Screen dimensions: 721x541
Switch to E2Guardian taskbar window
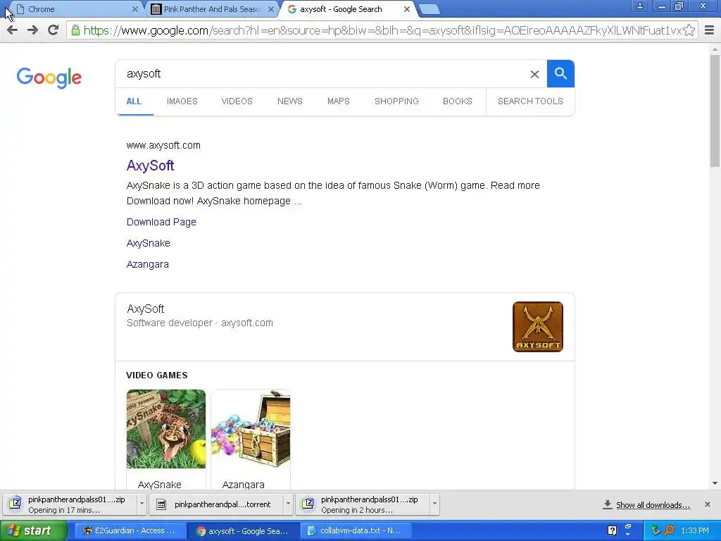pos(130,530)
